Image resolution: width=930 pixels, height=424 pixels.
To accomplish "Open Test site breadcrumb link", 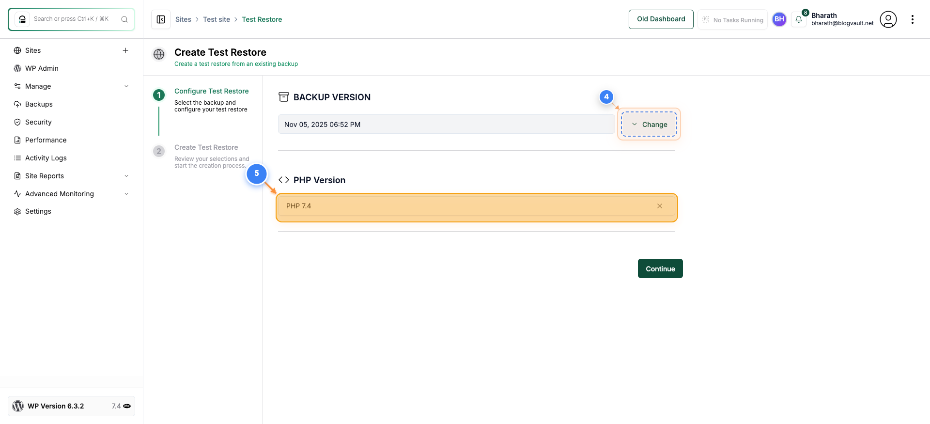I will coord(217,19).
